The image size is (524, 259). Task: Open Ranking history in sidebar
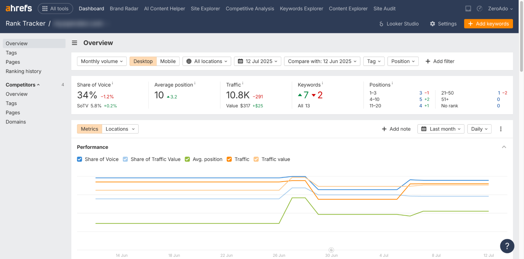pyautogui.click(x=24, y=71)
